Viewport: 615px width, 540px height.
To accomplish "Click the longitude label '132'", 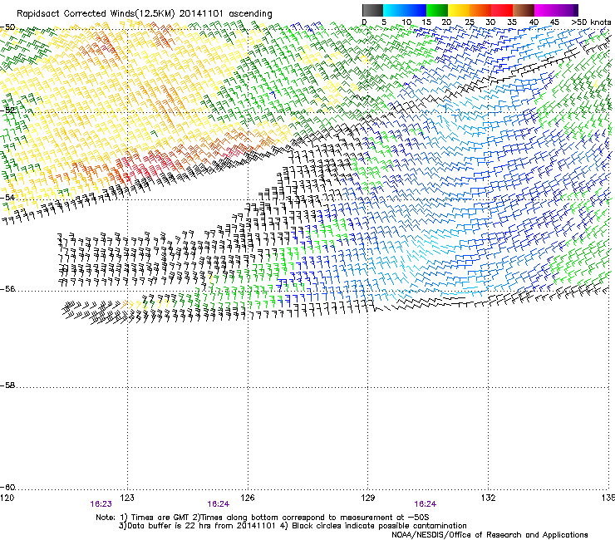I will click(x=489, y=498).
